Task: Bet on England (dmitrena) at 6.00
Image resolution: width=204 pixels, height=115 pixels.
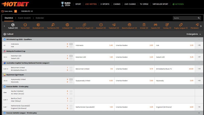Action: click(x=175, y=107)
